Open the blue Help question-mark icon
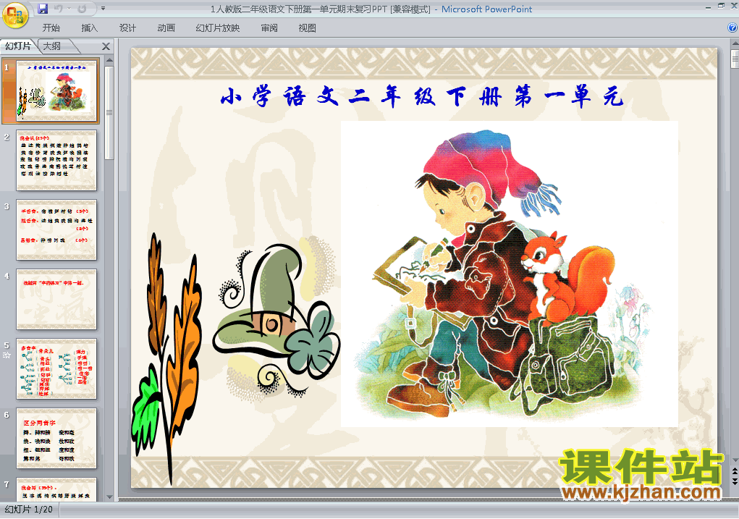The width and height of the screenshot is (739, 519). tap(733, 28)
